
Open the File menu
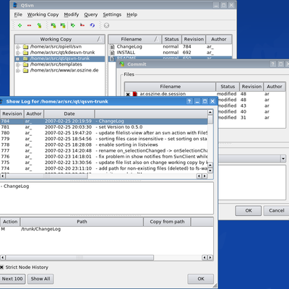(18, 14)
